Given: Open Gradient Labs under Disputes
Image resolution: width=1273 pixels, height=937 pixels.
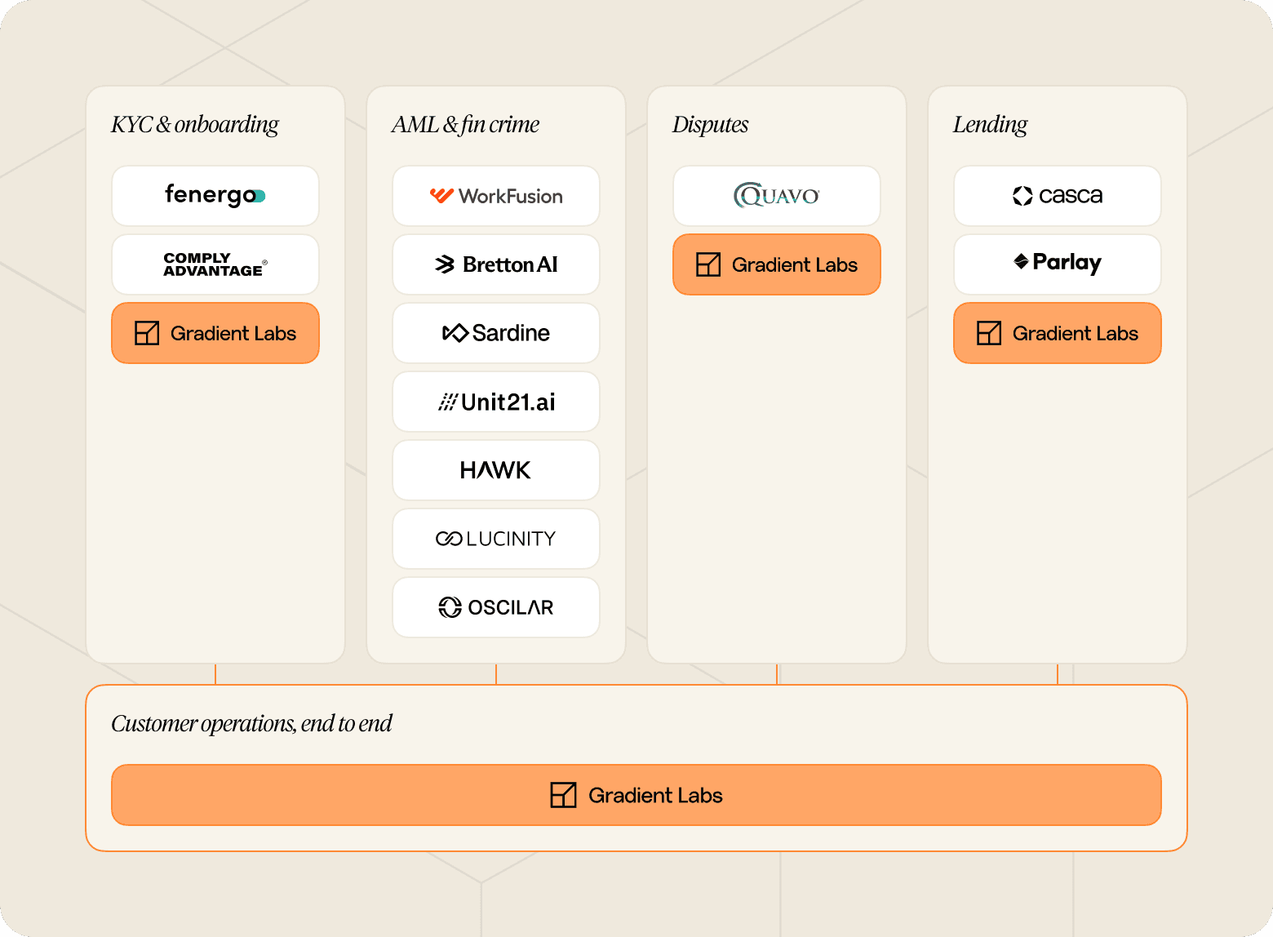Looking at the screenshot, I should click(777, 264).
